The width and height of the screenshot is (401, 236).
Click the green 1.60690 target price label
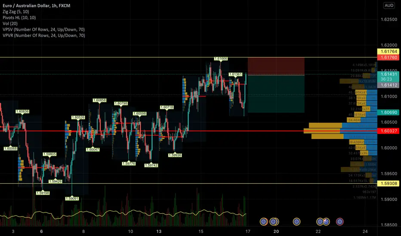389,112
